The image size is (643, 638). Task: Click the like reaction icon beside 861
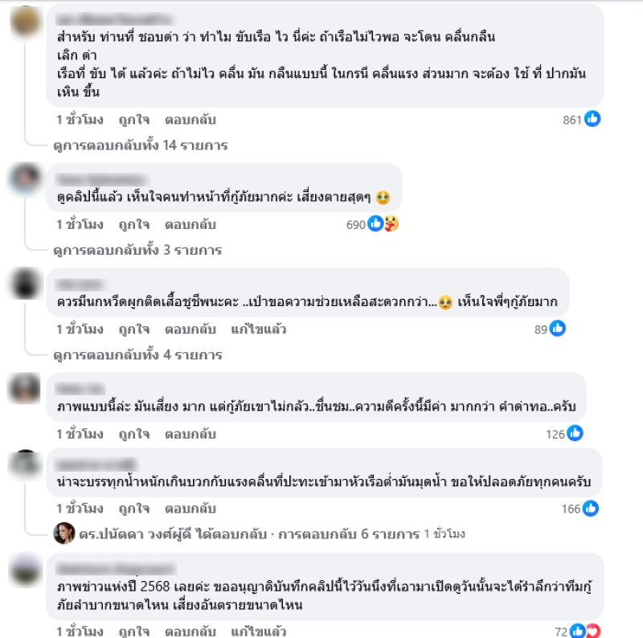(592, 119)
